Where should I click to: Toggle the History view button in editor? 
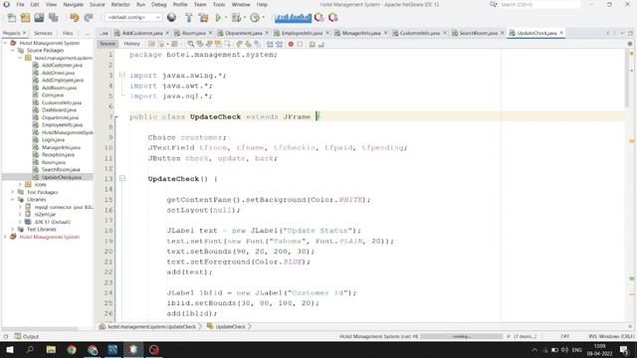tap(131, 44)
